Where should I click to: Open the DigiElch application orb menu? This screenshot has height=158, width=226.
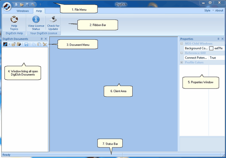click(7, 7)
